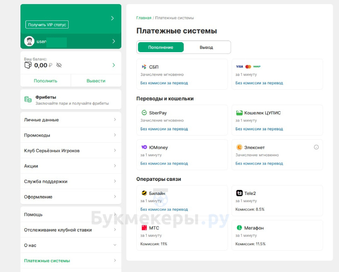
Task: Open Оформление menu item
Action: [71, 197]
